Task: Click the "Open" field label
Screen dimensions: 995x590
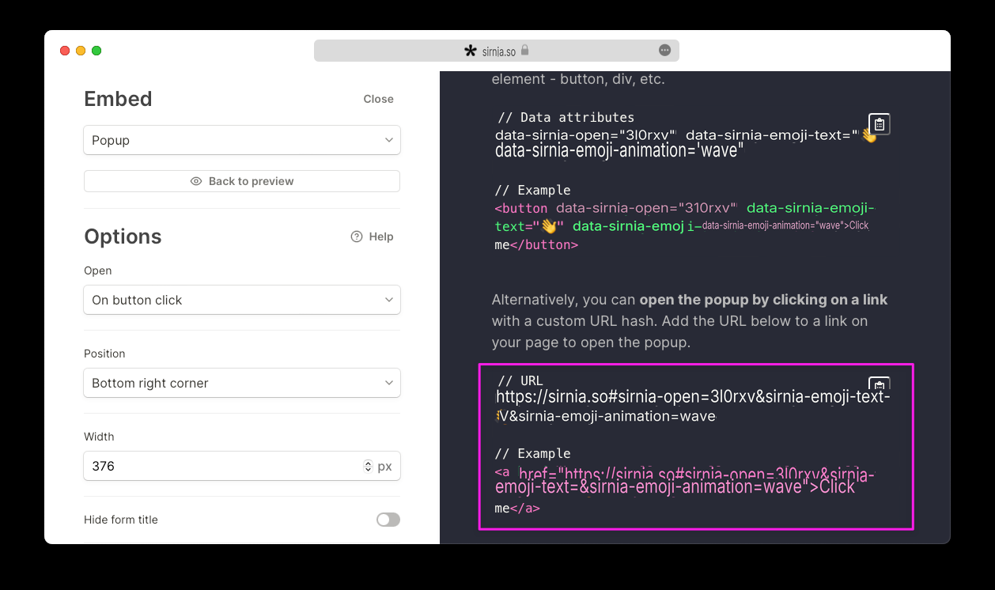Action: (98, 270)
